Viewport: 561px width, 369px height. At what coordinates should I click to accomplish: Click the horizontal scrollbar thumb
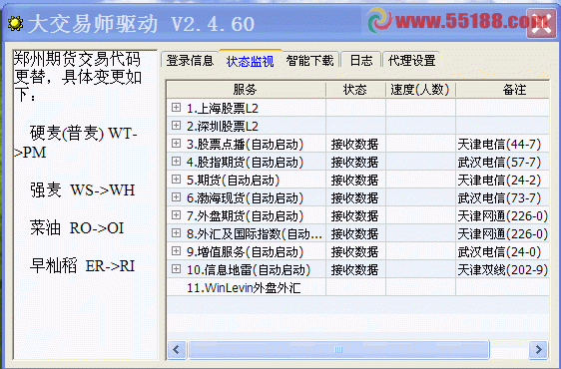[338, 349]
